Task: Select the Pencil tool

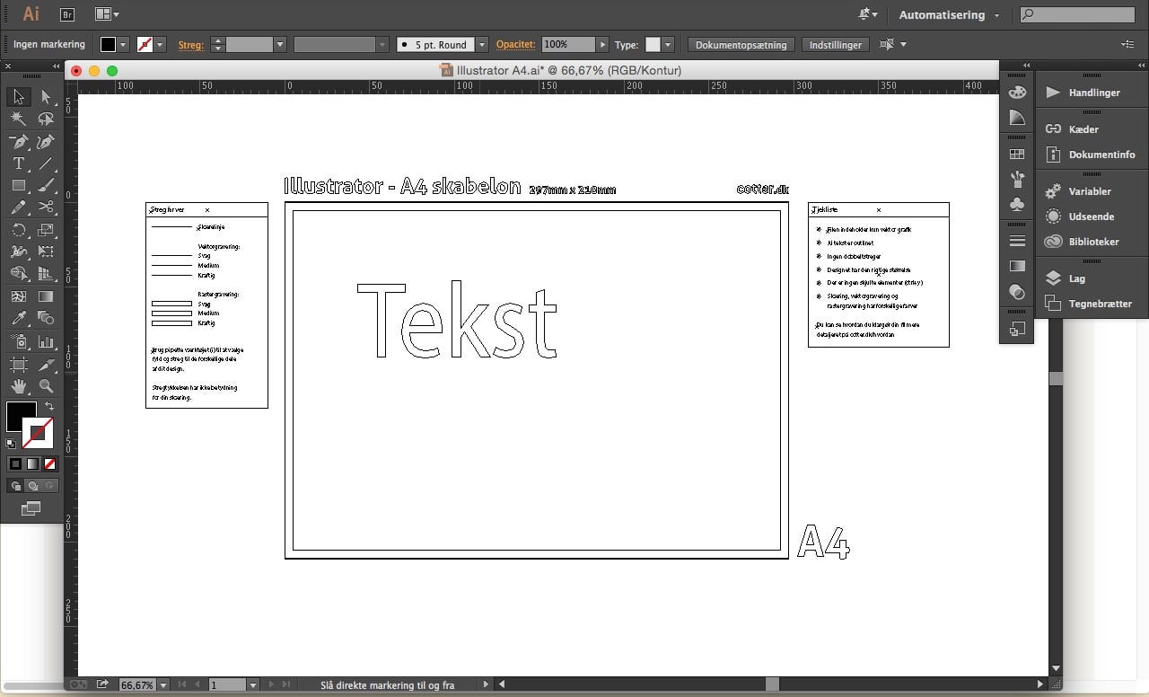Action: 18,207
